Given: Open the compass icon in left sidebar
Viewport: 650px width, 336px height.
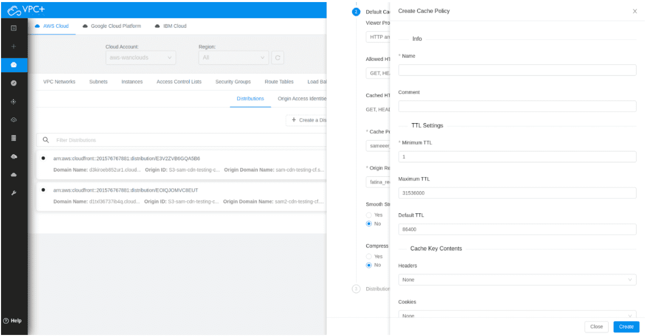Looking at the screenshot, I should (14, 83).
